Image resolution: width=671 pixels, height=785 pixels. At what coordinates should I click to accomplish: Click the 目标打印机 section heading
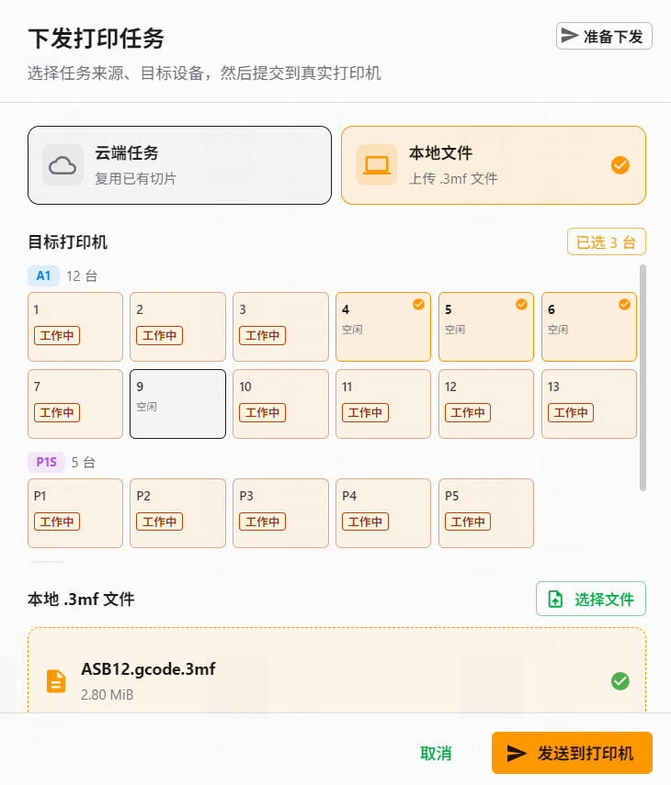(68, 241)
